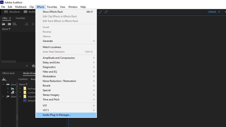Open Stereo Imagery submenu
This screenshot has width=226, height=127.
coord(66,95)
